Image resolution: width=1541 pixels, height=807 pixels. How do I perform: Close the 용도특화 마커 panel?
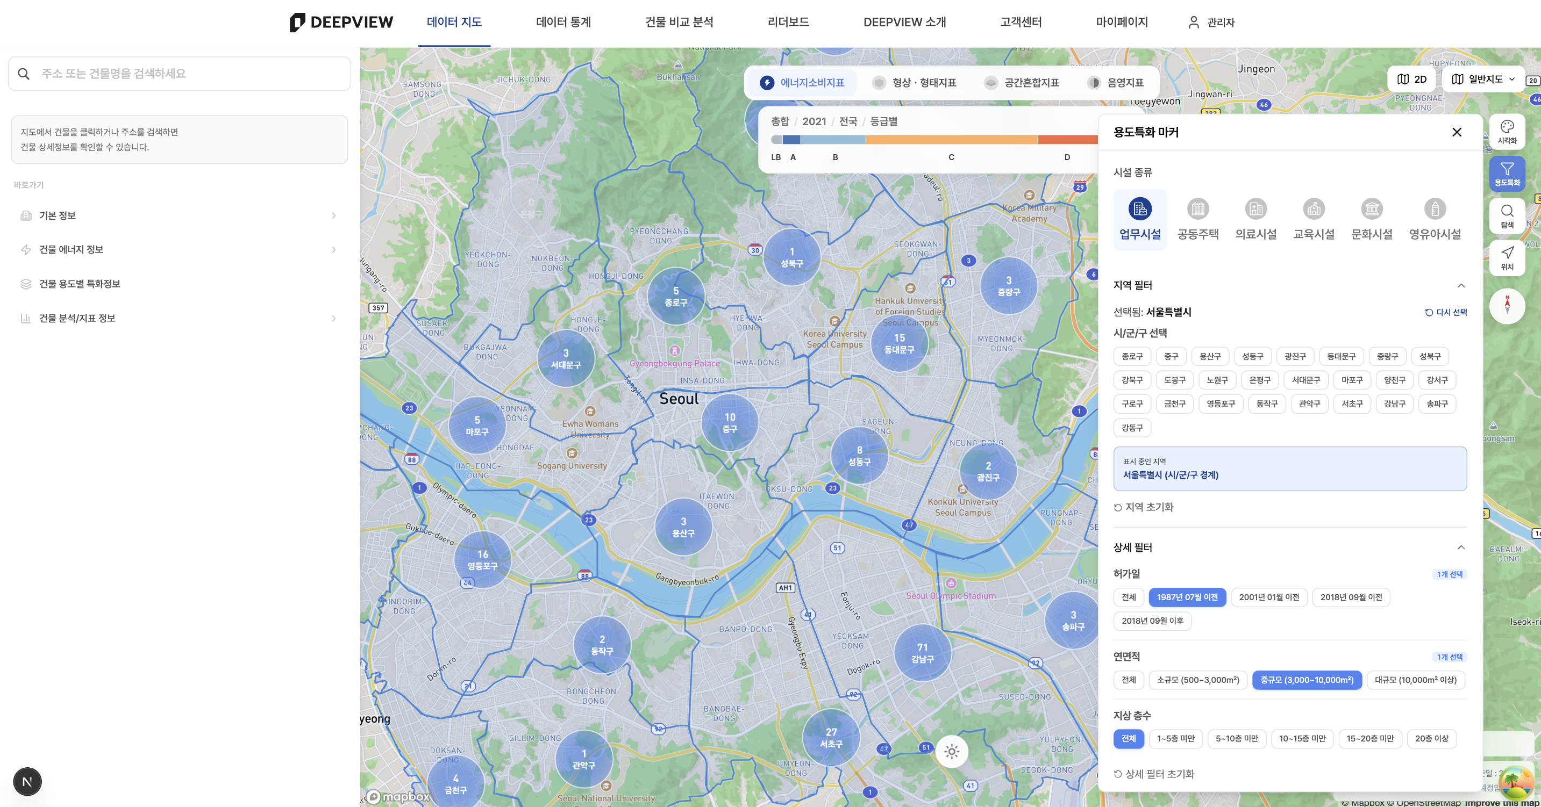coord(1457,132)
